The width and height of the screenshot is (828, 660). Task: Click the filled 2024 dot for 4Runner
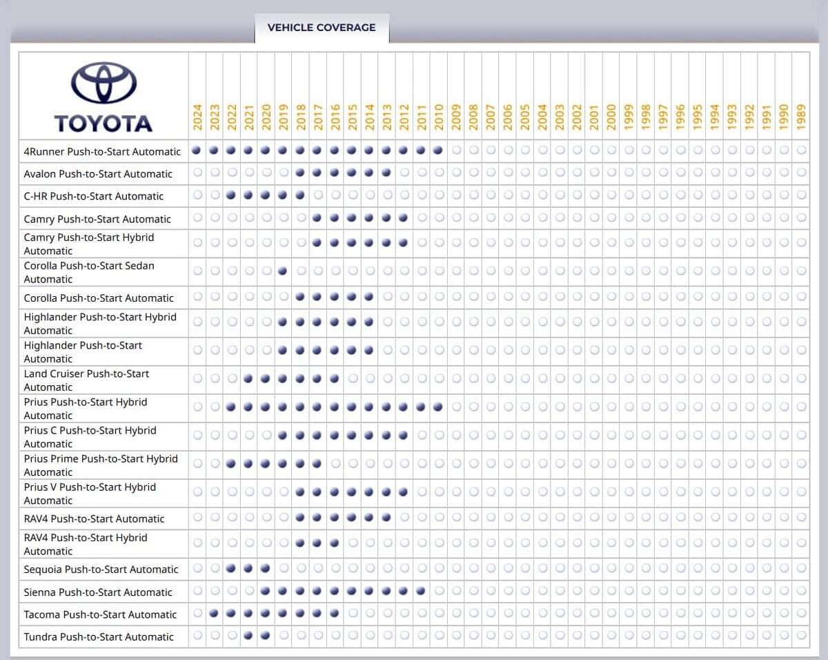[x=197, y=150]
